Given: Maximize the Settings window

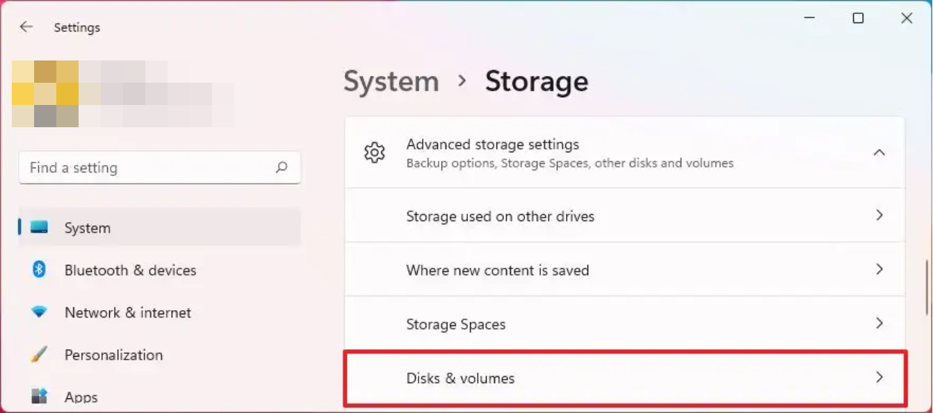Looking at the screenshot, I should (858, 19).
